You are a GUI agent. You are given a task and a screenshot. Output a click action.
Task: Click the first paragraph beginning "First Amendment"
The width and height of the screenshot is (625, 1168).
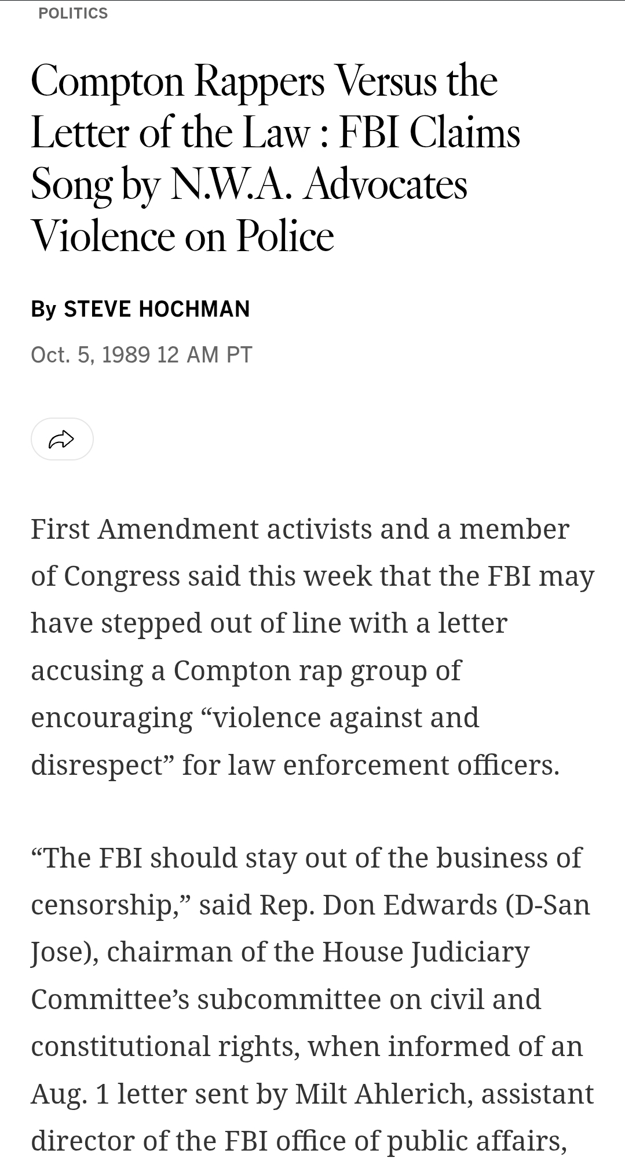(x=312, y=647)
